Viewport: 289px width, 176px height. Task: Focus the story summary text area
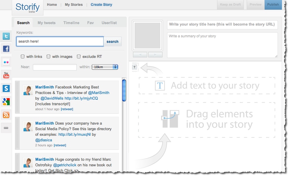(222, 45)
